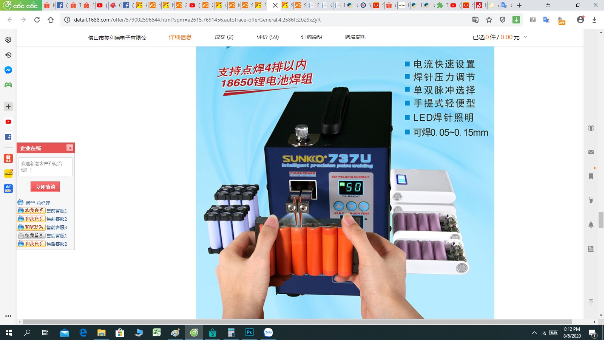View site information icon beside URL
Image resolution: width=605 pixels, height=341 pixels.
click(x=67, y=20)
